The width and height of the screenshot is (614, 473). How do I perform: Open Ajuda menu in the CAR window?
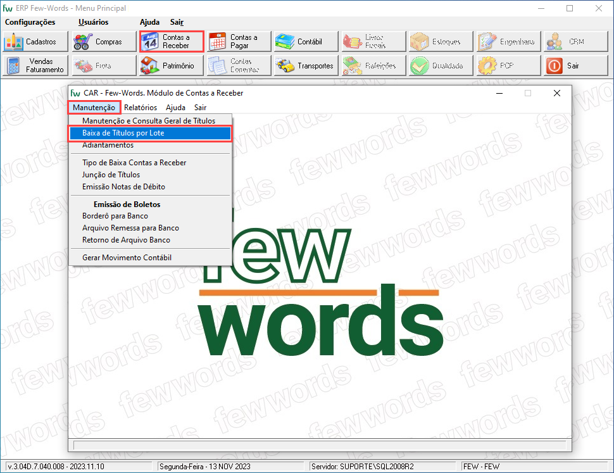[175, 108]
